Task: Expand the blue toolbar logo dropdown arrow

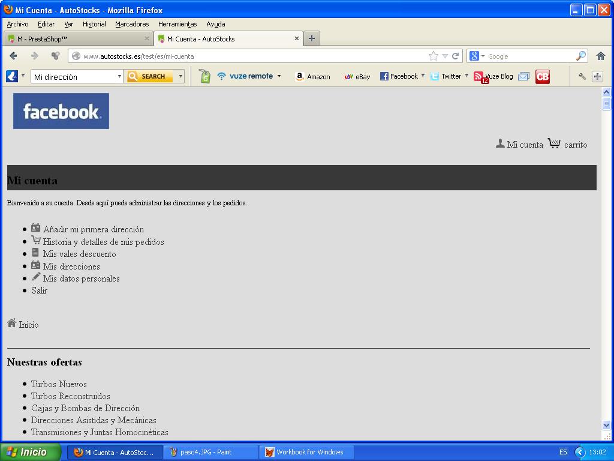Action: click(x=23, y=76)
